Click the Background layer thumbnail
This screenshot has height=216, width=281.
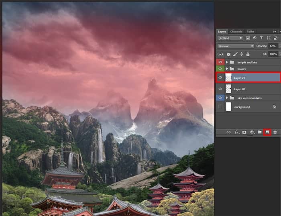click(x=228, y=107)
